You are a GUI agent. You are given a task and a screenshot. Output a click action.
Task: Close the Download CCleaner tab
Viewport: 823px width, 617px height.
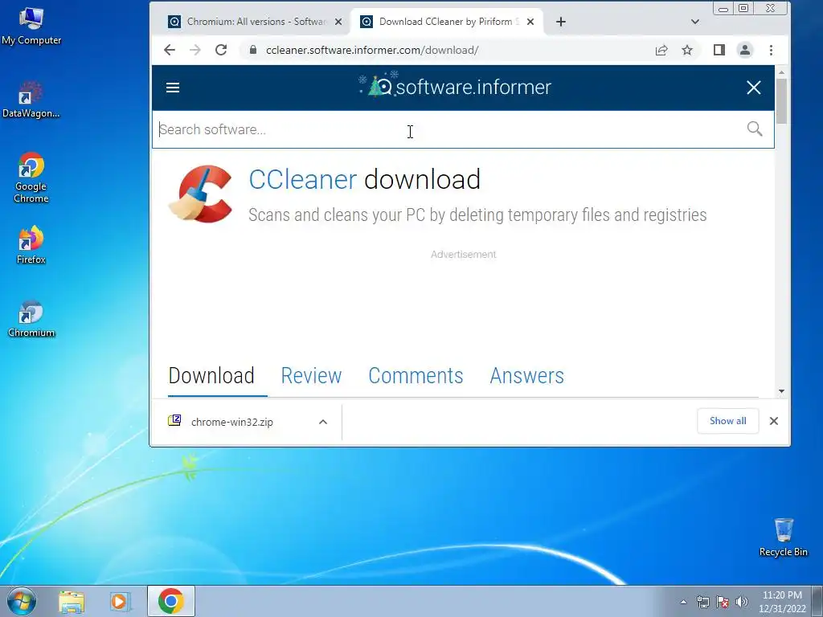pyautogui.click(x=530, y=22)
